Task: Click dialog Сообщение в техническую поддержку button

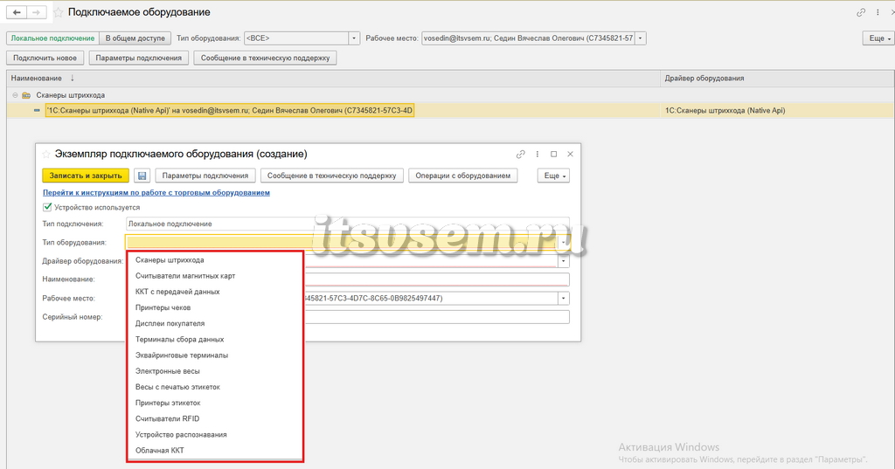Action: 331,176
